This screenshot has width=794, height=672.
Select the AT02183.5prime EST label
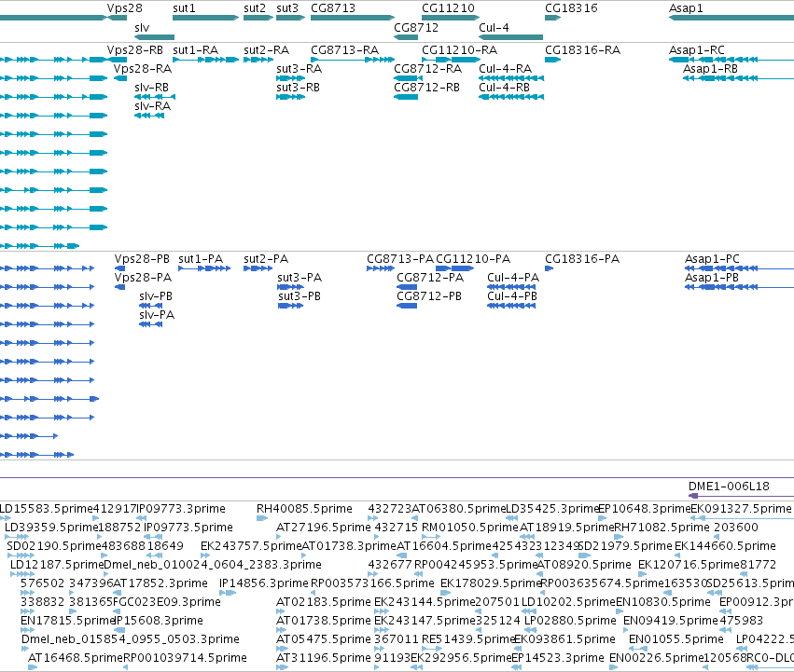[324, 602]
